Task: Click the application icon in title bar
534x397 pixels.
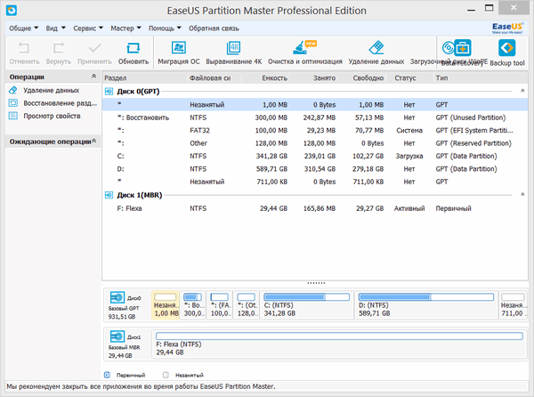Action: 12,10
